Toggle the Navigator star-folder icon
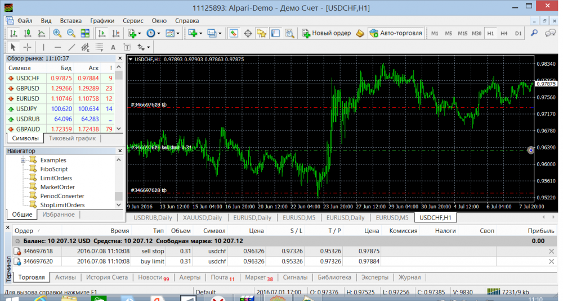The image size is (563, 301). [261, 33]
